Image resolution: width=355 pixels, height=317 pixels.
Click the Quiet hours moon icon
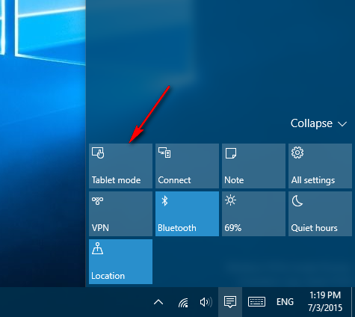[x=297, y=201]
